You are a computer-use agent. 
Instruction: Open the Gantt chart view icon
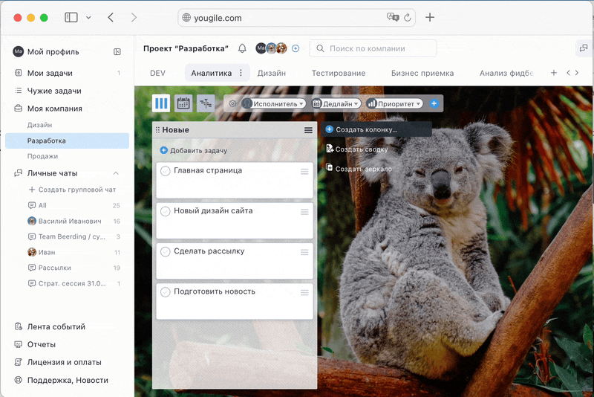pos(206,103)
